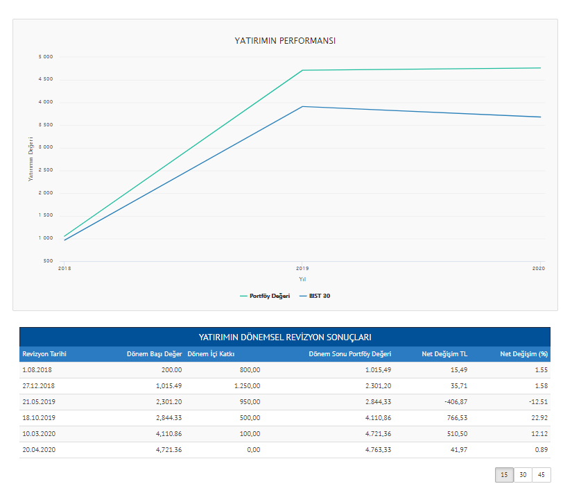The width and height of the screenshot is (572, 493).
Task: Click the green Portföy Değeri legend line swatch
Action: coord(243,296)
